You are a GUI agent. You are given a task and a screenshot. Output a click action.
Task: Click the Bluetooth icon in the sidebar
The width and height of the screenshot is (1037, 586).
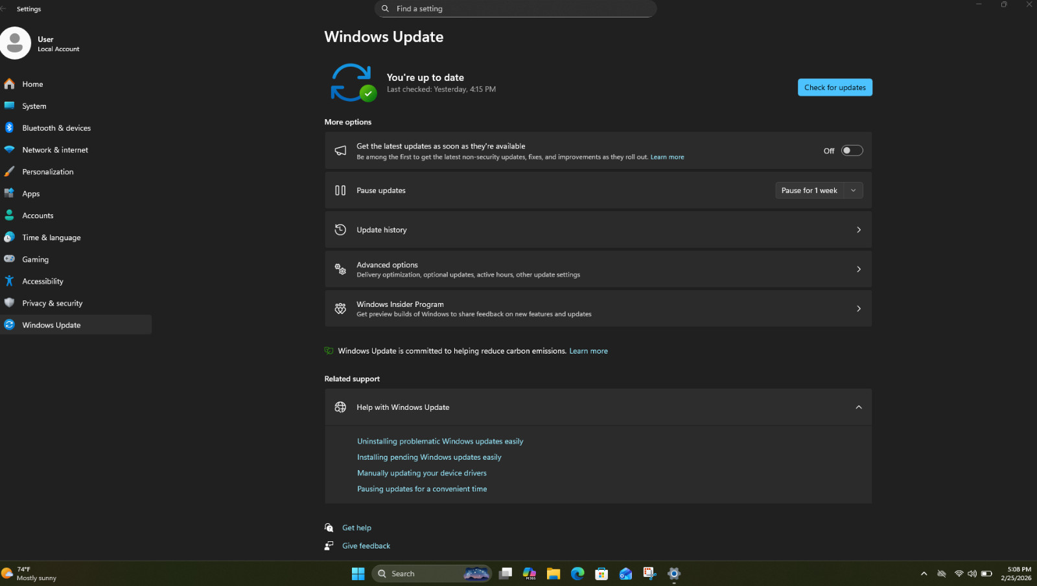click(9, 128)
